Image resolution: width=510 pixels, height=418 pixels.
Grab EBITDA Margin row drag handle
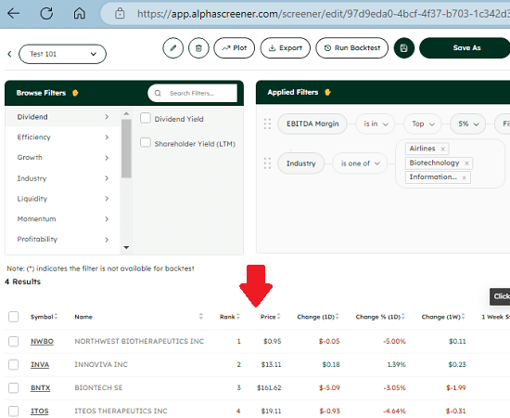[x=267, y=124]
